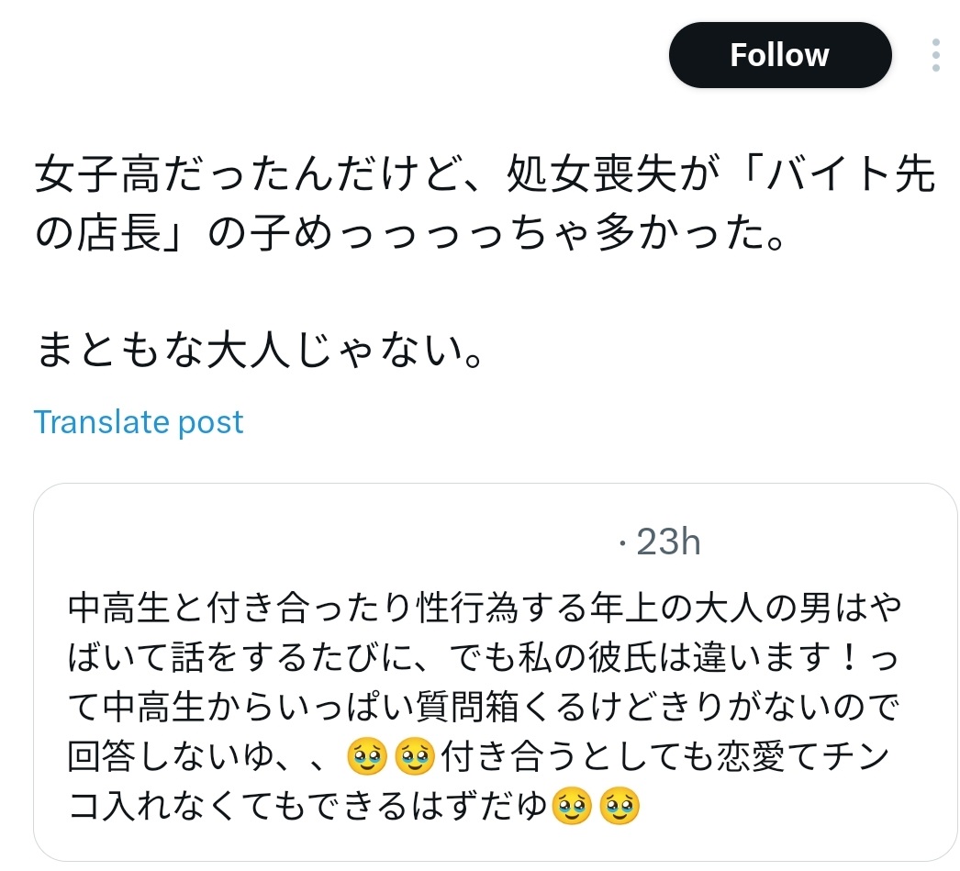Click the line まともな大人じゃない。
Screen dimensions: 960x871
[261, 351]
